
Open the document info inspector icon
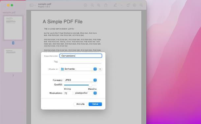tap(85, 5)
